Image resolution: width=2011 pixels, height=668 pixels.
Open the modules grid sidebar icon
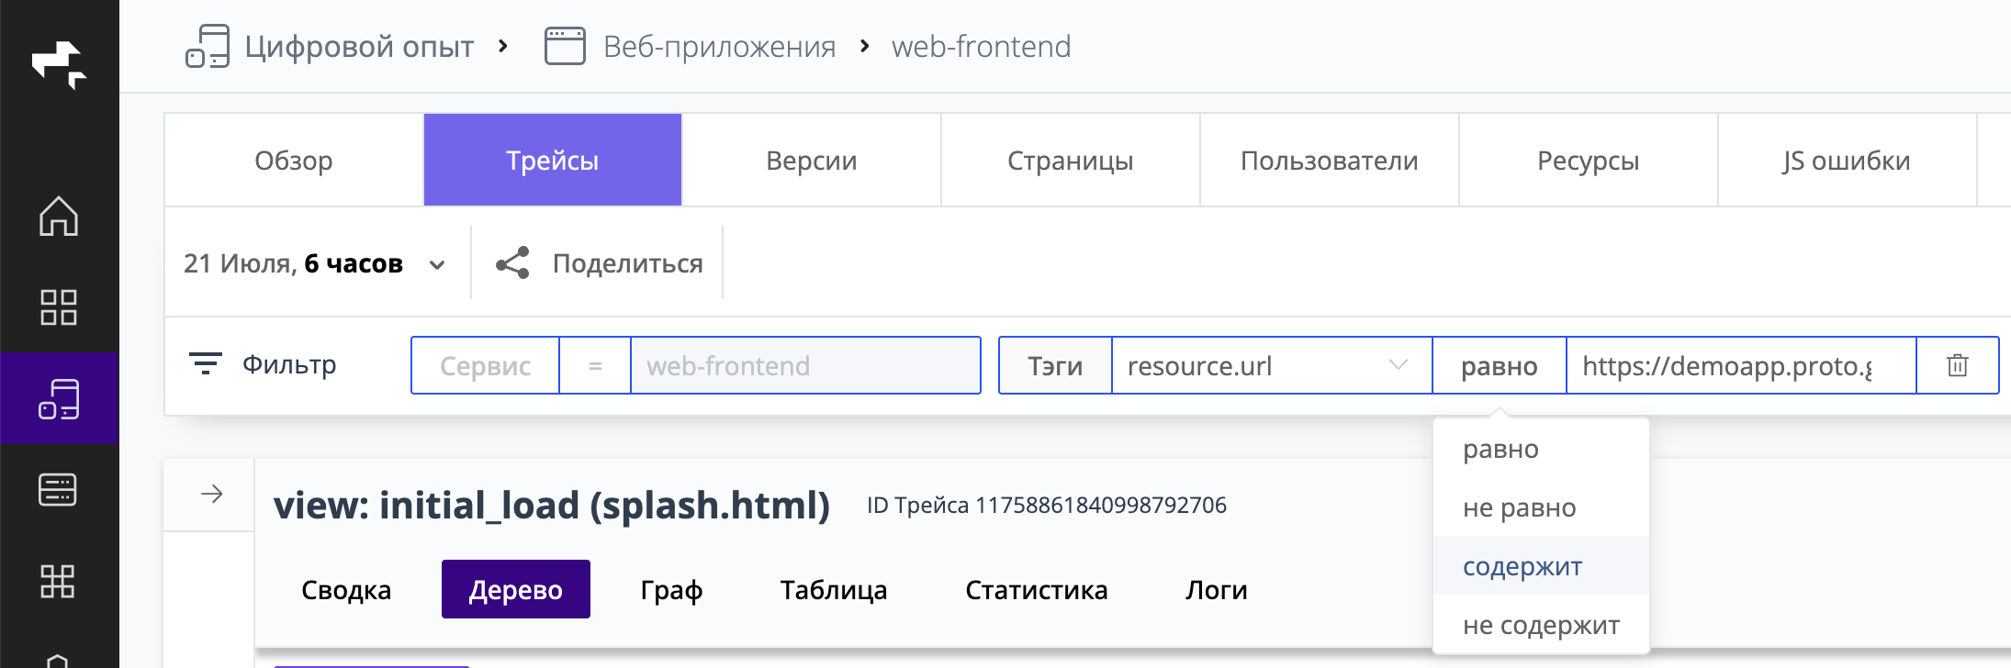[x=58, y=581]
